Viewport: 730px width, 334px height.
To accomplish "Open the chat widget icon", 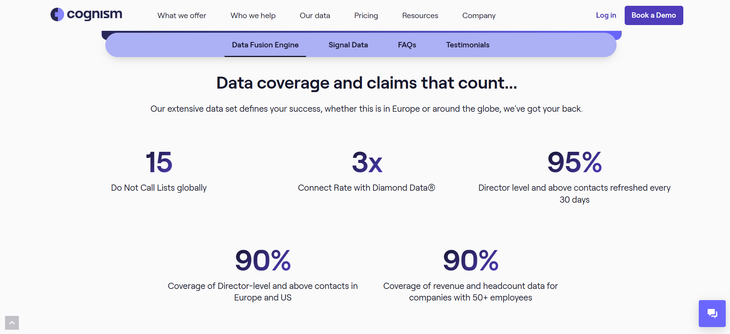I will [x=712, y=313].
